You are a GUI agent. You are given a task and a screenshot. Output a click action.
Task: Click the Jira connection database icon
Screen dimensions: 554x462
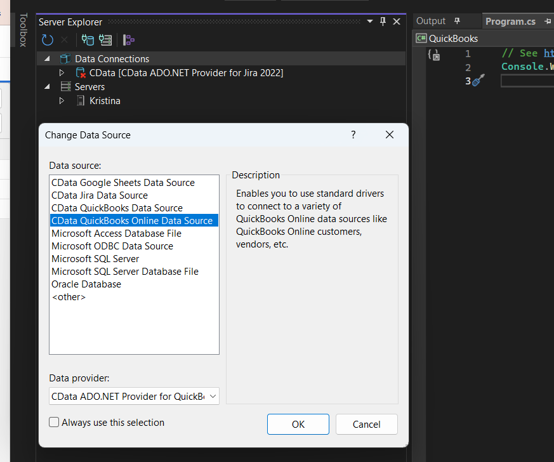pos(81,73)
